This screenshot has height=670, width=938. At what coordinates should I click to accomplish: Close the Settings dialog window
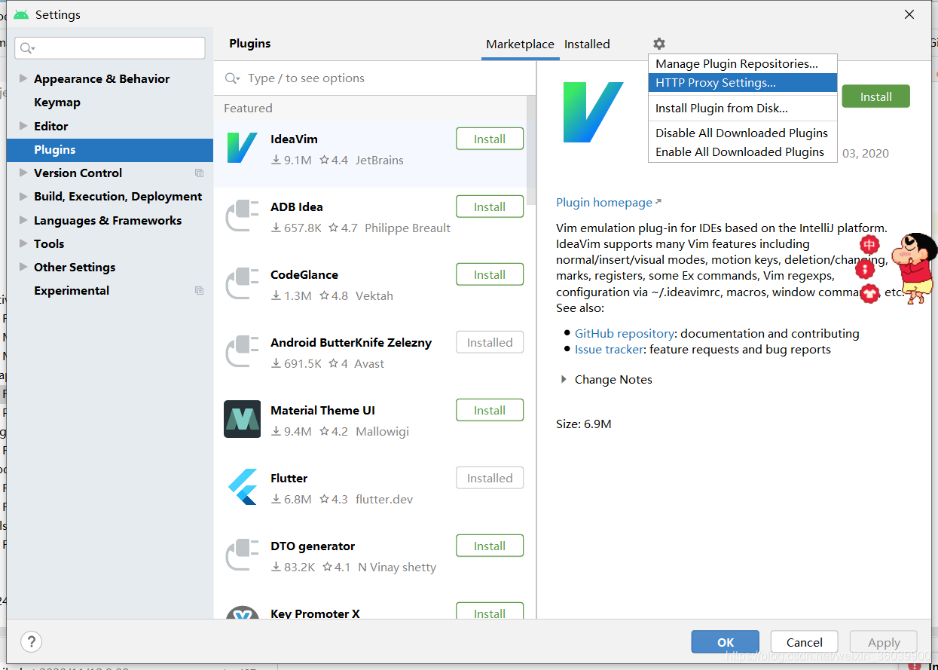point(909,14)
